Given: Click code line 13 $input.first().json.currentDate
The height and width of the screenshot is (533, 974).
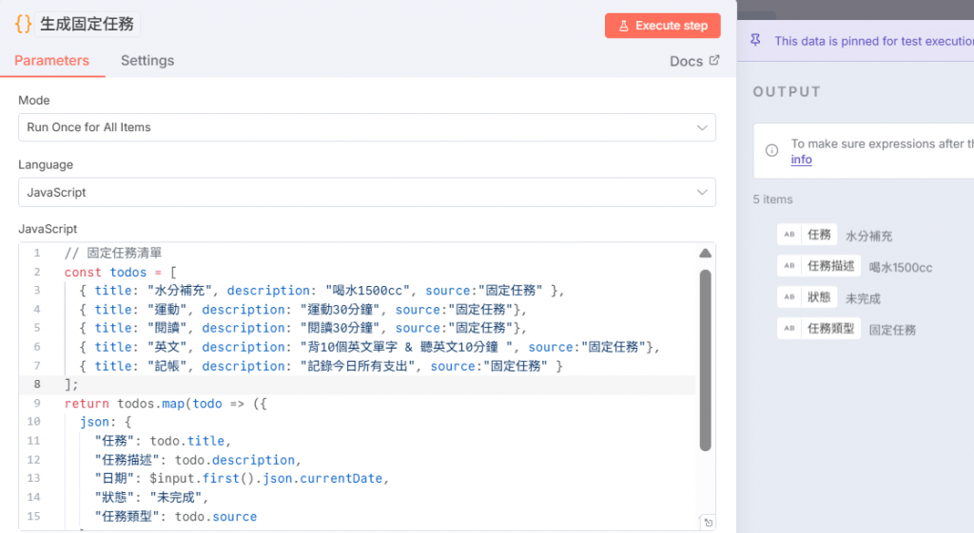Looking at the screenshot, I should [242, 479].
